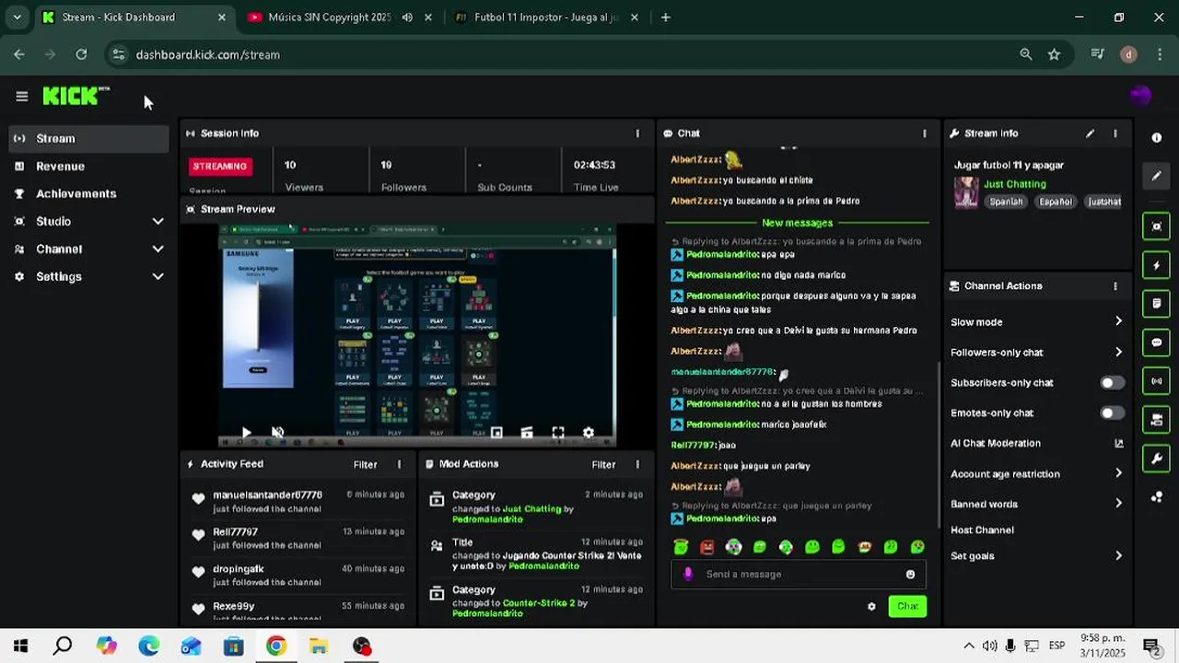This screenshot has width=1179, height=663.
Task: Click the Just Chatting category link
Action: pos(1014,184)
